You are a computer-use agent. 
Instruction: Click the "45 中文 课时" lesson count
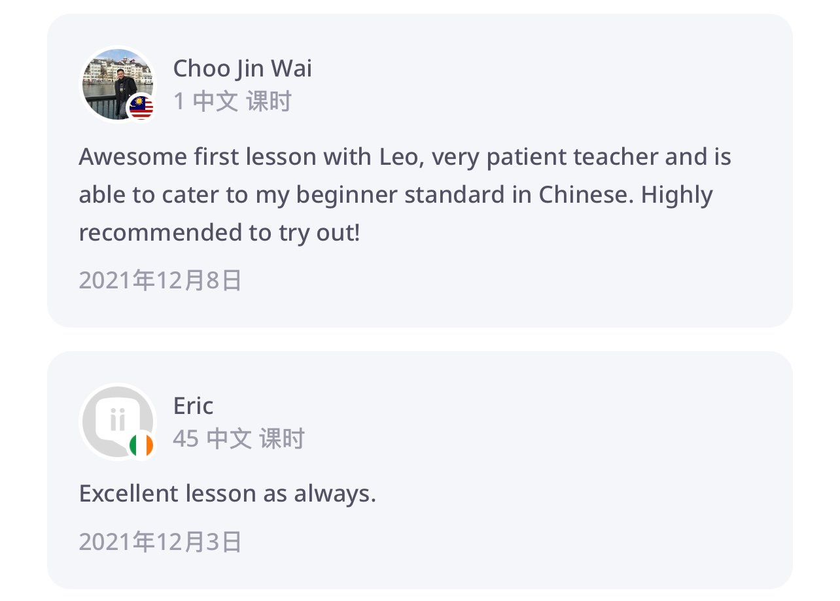[x=238, y=439]
